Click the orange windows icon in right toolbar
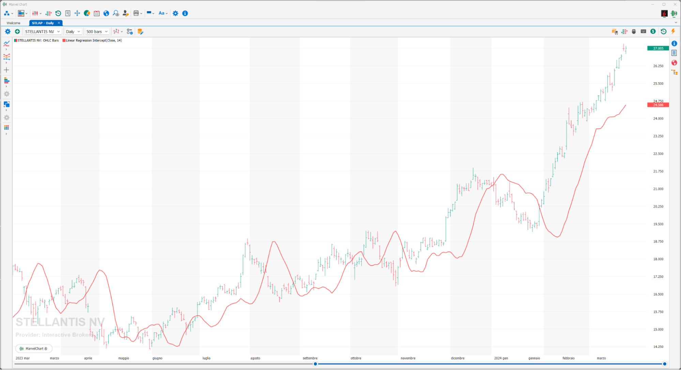Image resolution: width=681 pixels, height=370 pixels. pos(615,31)
